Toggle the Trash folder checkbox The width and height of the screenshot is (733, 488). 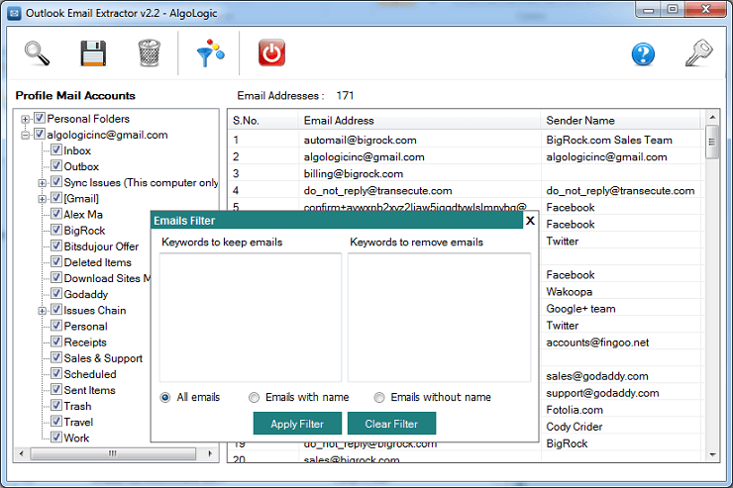click(56, 405)
